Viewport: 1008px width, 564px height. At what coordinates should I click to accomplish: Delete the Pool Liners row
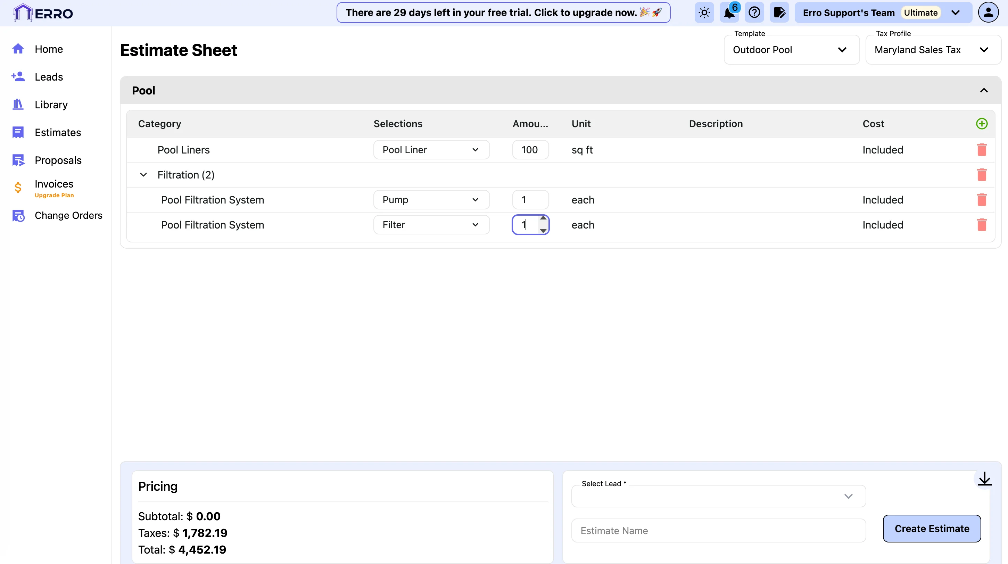tap(981, 150)
